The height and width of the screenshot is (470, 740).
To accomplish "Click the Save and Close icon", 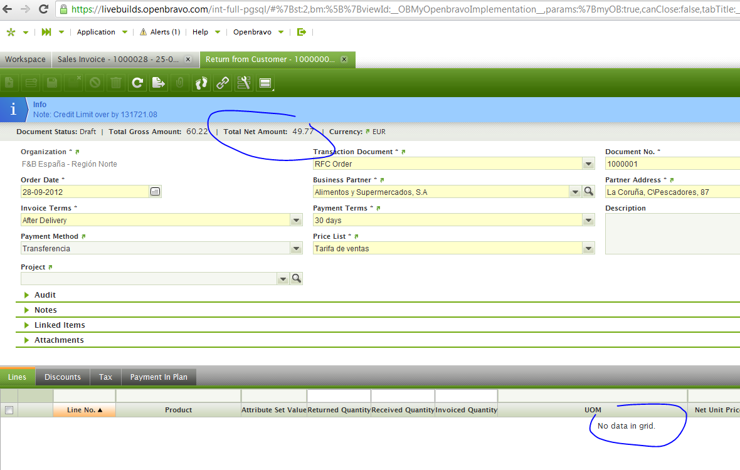I will pyautogui.click(x=73, y=83).
